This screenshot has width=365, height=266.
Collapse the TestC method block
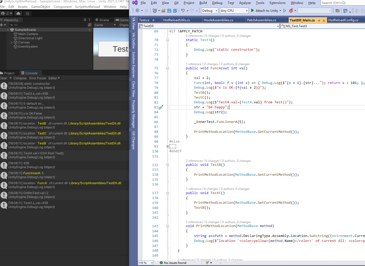tap(168, 193)
